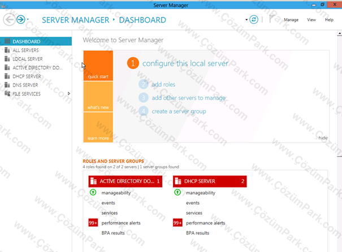Click the step 2 circle icon
Viewport: 342px width, 252px height.
pos(143,84)
